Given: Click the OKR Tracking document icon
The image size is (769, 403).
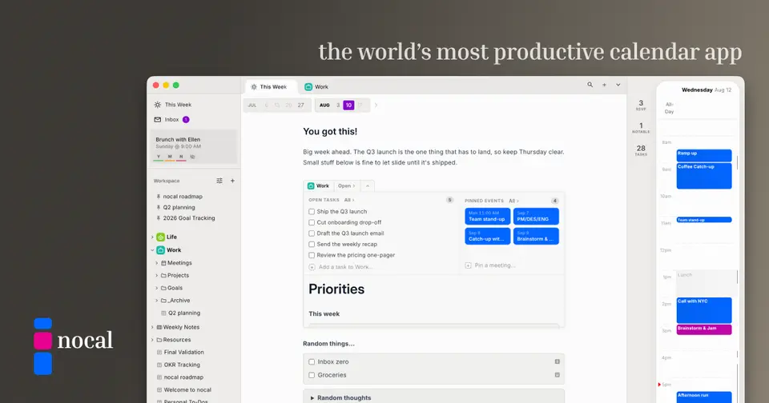Looking at the screenshot, I should [x=159, y=365].
